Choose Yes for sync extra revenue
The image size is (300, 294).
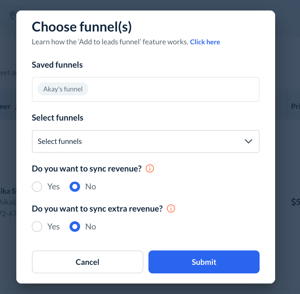(x=37, y=227)
